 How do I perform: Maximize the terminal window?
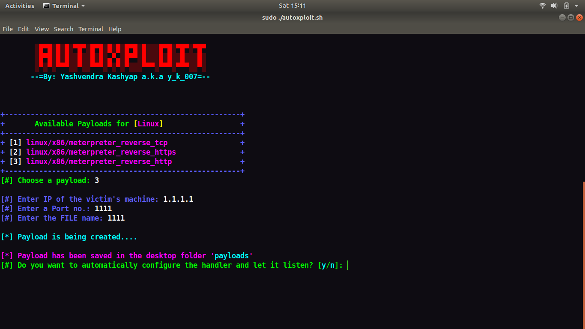571,18
